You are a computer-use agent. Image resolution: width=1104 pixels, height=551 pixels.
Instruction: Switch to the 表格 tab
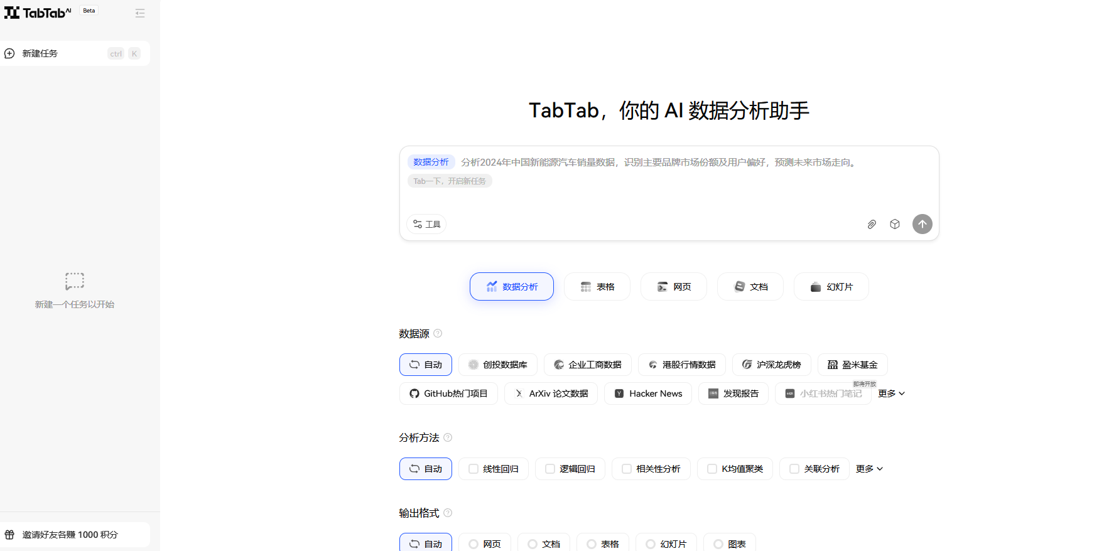597,287
